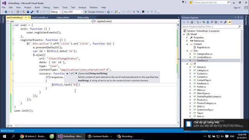Toggle the Pending Changes Filter icon
Image resolution: width=249 pixels, height=140 pixels.
tap(198, 22)
